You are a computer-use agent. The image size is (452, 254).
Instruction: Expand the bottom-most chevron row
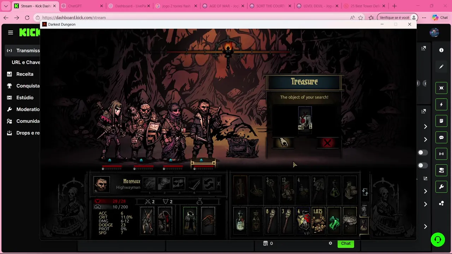[x=425, y=226]
